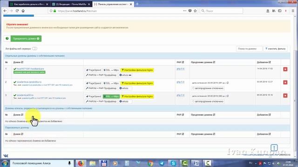Image resolution: width=298 pixels, height=167 pixels.
Task: Reload the page with refresh icon
Action: pos(17,11)
